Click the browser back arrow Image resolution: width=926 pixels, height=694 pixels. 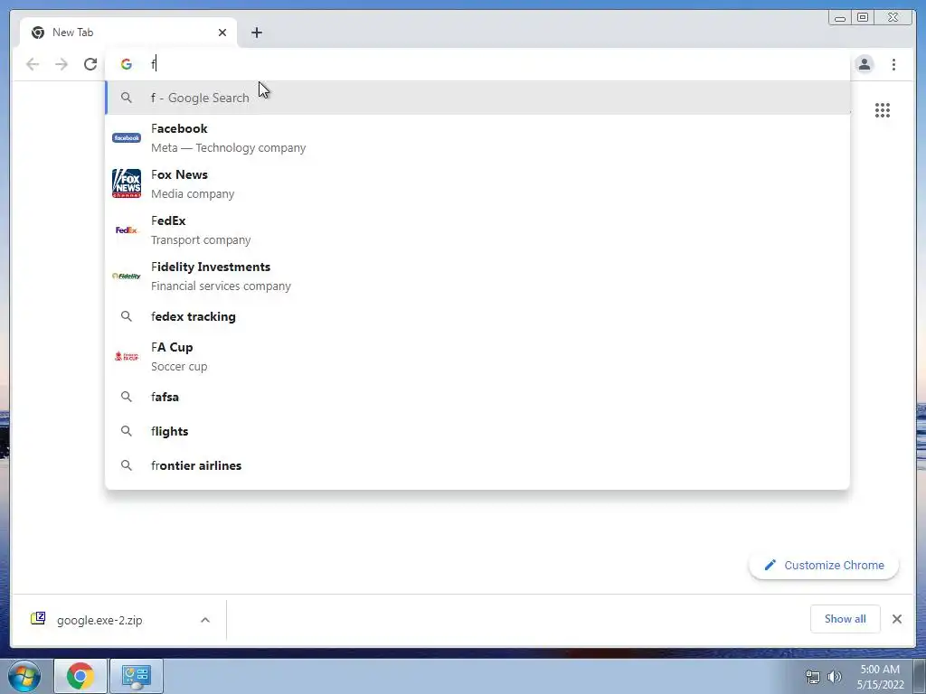click(x=33, y=64)
